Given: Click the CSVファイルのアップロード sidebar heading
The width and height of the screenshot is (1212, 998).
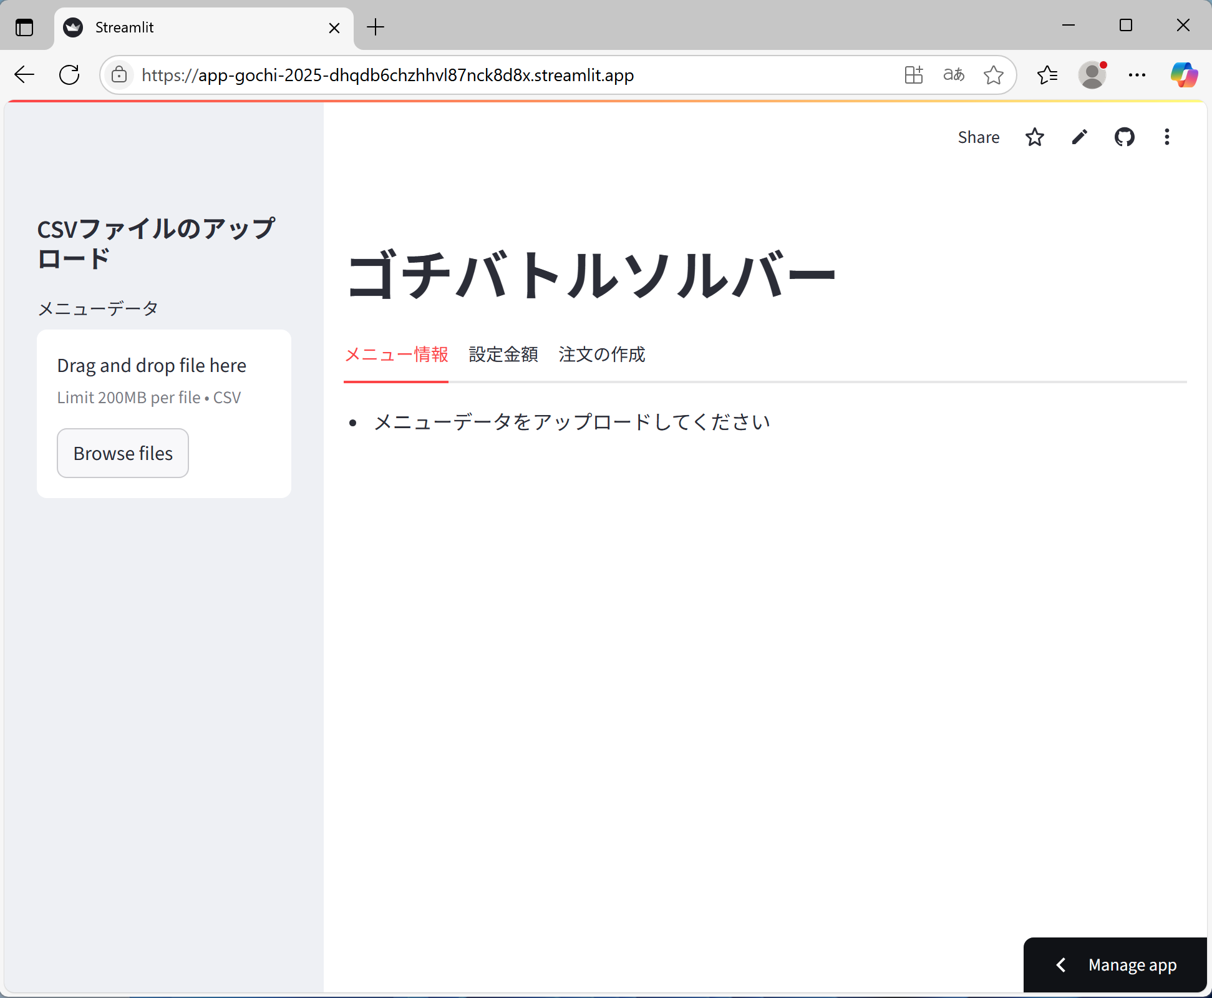Looking at the screenshot, I should tap(156, 243).
